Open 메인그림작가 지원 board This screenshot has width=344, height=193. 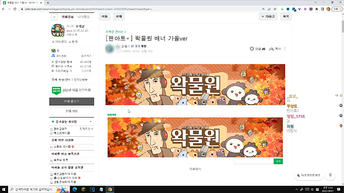click(65, 174)
